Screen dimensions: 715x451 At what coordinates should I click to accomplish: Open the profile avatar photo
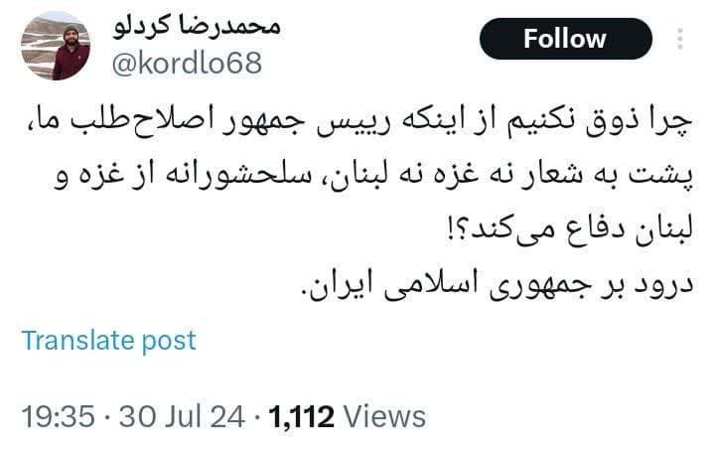point(56,46)
